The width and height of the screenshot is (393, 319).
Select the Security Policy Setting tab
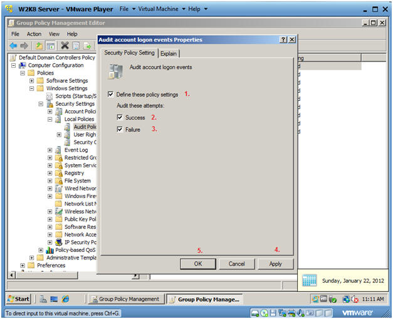[129, 53]
